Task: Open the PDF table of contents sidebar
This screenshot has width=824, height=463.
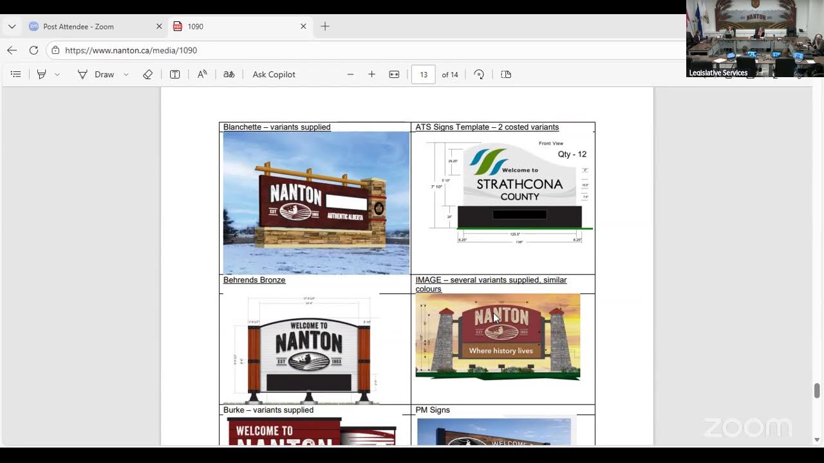Action: (x=16, y=75)
